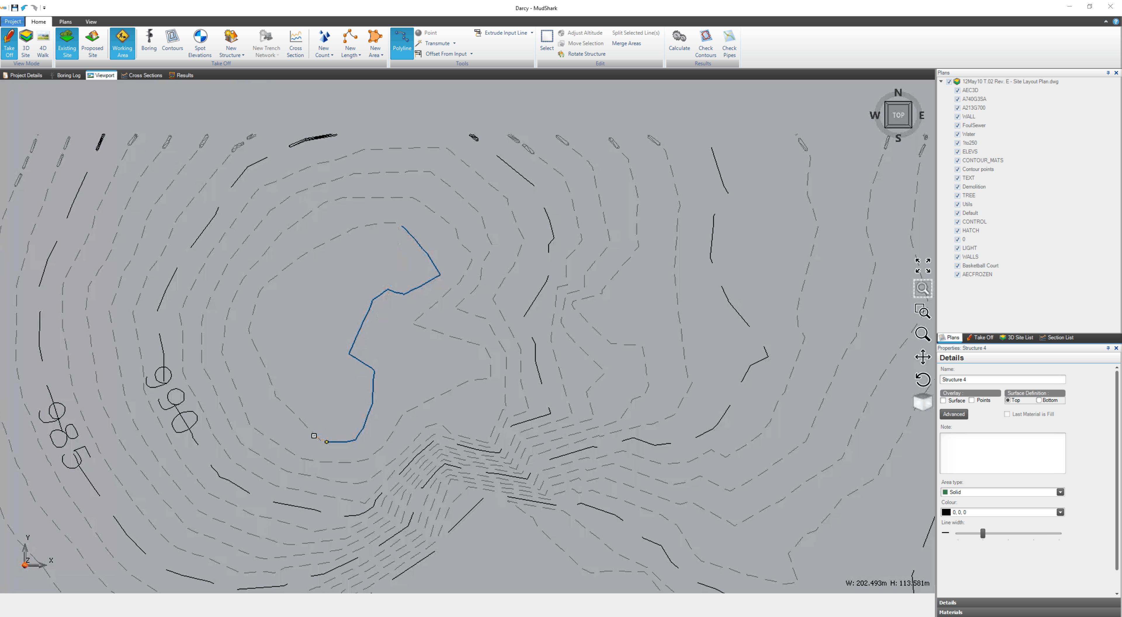Click the Name field containing Structure 4
This screenshot has height=617, width=1122.
point(1002,379)
